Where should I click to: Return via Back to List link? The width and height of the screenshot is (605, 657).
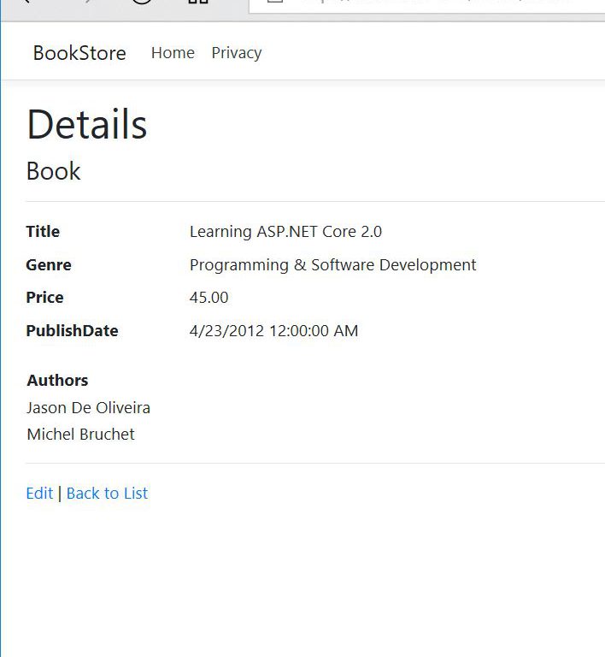coord(107,494)
